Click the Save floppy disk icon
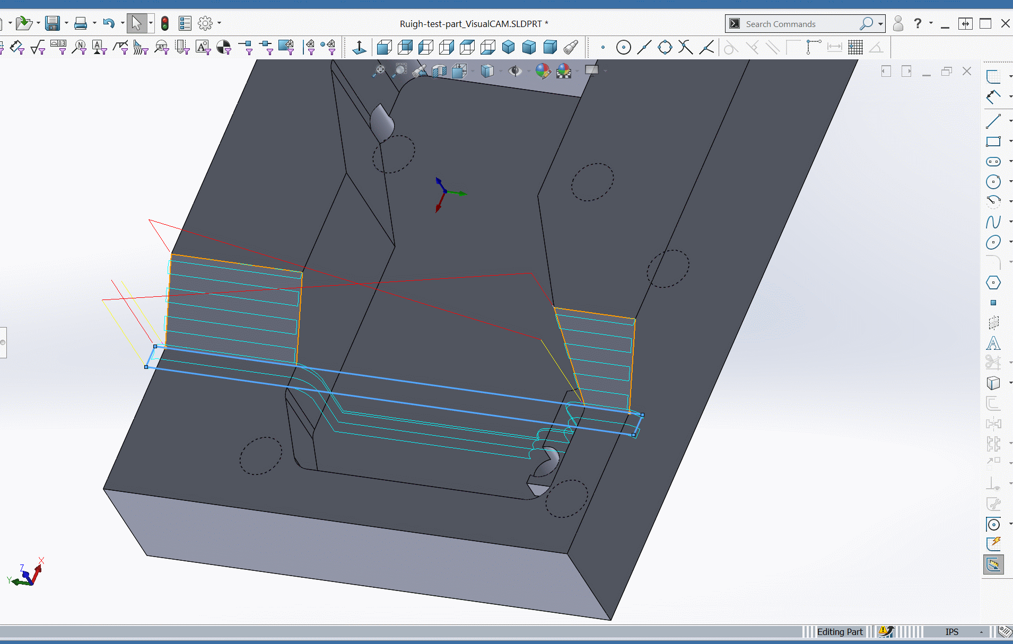 coord(52,23)
